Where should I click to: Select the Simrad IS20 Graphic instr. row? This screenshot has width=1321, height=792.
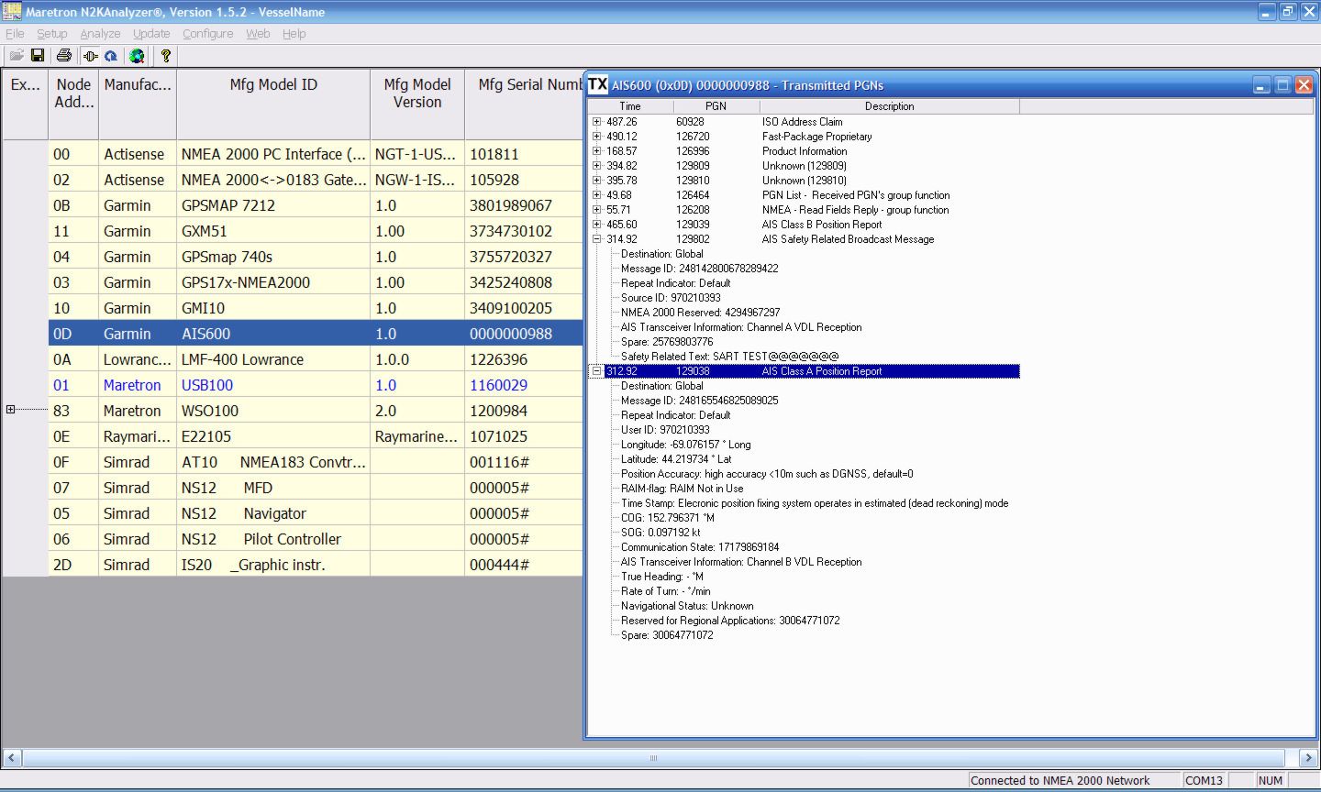[x=316, y=565]
